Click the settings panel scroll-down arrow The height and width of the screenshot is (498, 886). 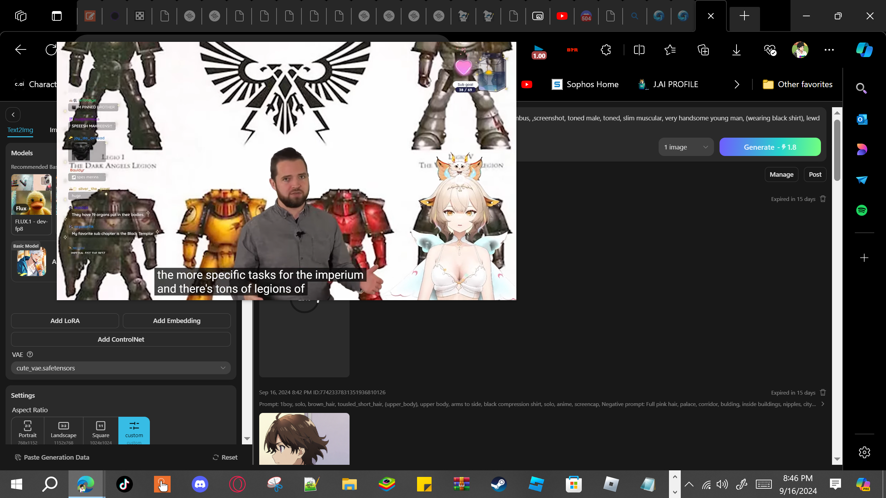pos(247,439)
